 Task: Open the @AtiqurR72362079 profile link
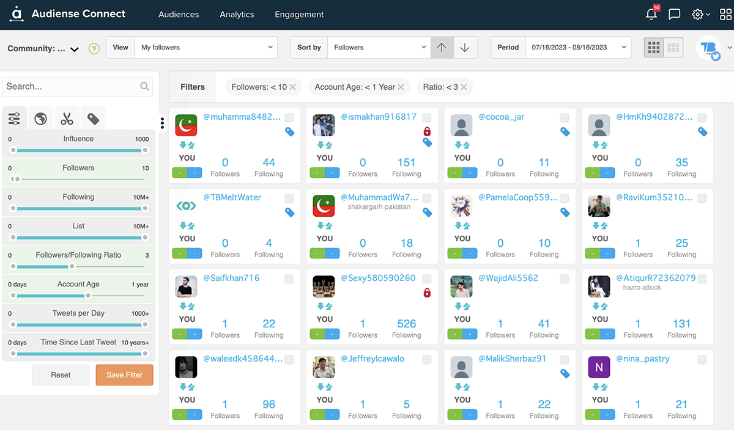point(656,278)
